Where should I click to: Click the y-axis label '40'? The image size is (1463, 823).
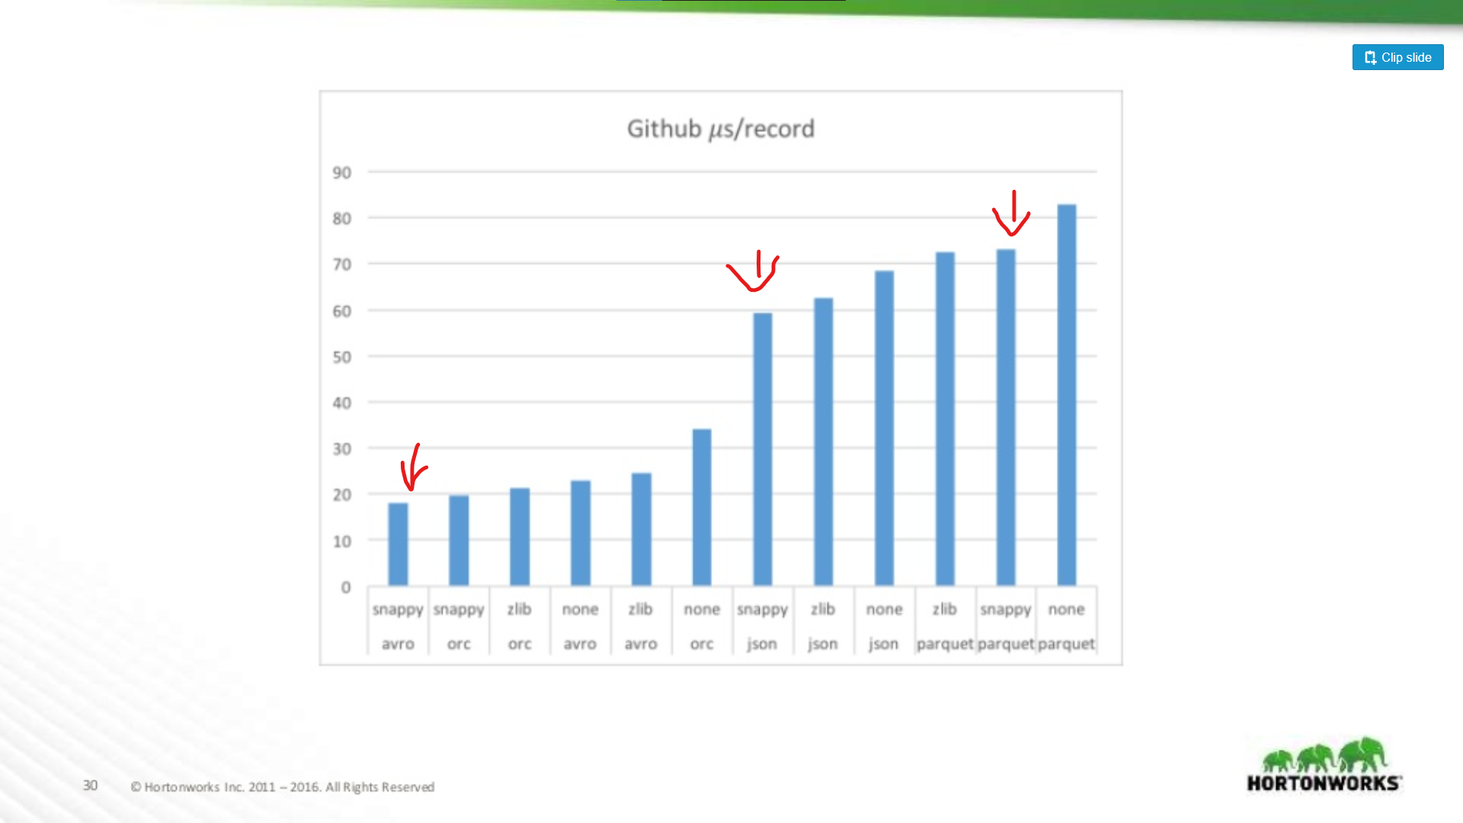[342, 402]
